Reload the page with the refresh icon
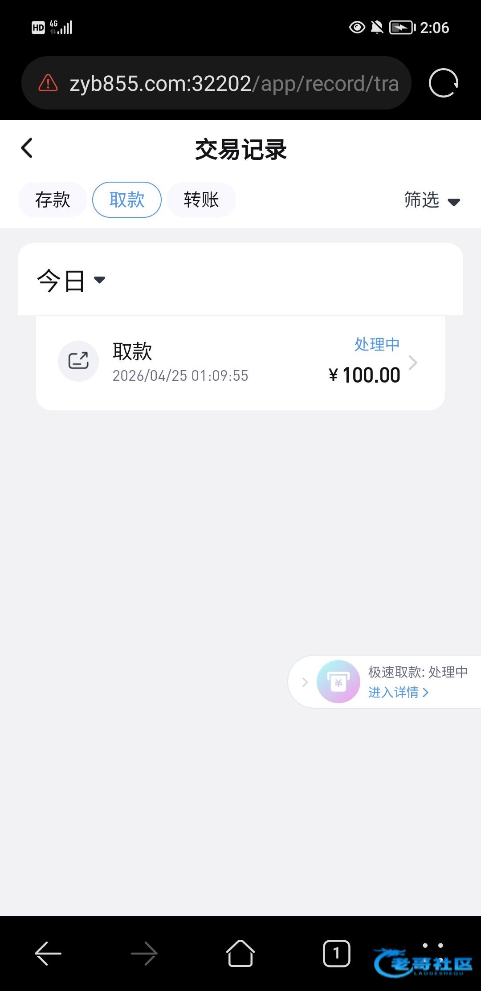 tap(443, 83)
